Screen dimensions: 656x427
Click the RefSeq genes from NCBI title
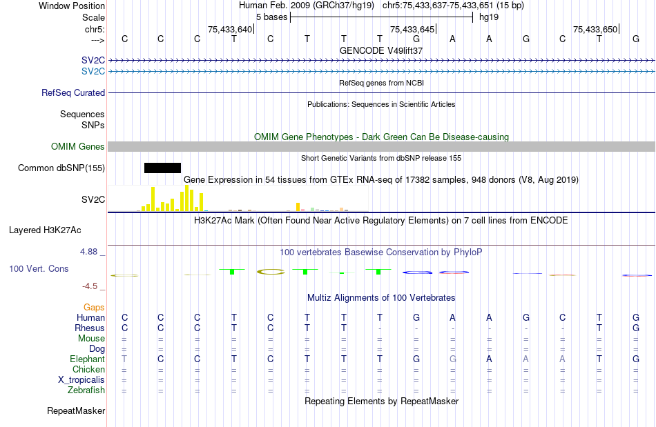382,83
